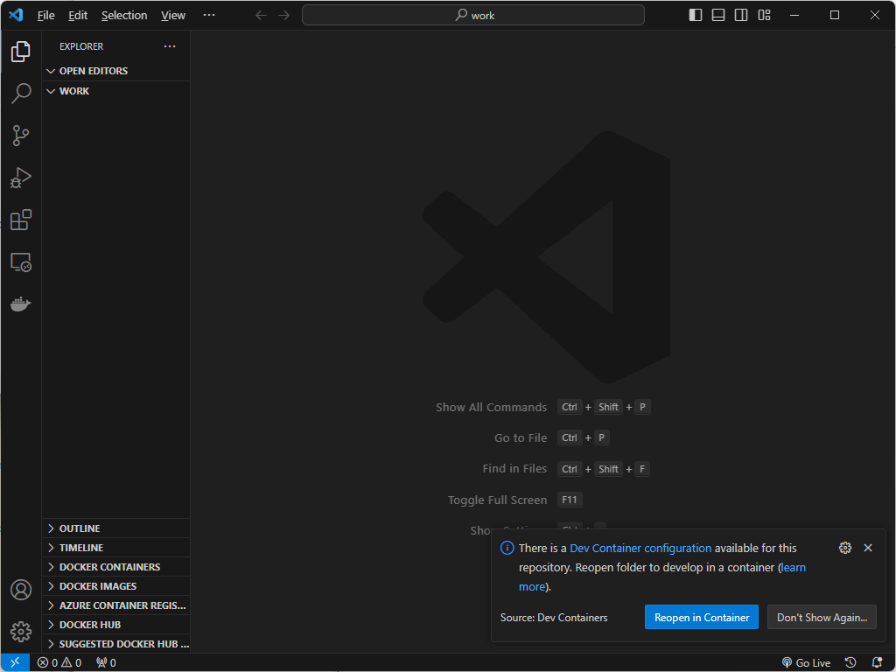Open the Selection menu
This screenshot has height=672, width=896.
pos(124,16)
